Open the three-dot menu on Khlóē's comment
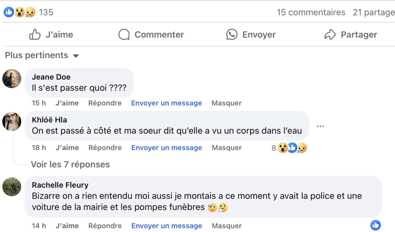Viewport: 395px width, 232px height. tap(320, 126)
